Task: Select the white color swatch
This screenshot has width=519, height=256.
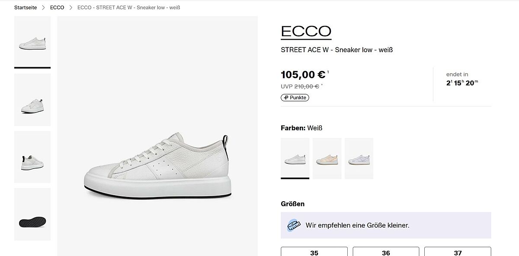Action: (x=295, y=158)
